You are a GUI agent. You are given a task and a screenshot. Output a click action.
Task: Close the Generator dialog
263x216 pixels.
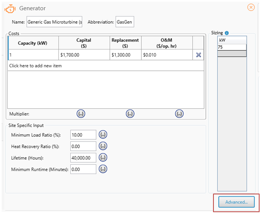click(251, 7)
